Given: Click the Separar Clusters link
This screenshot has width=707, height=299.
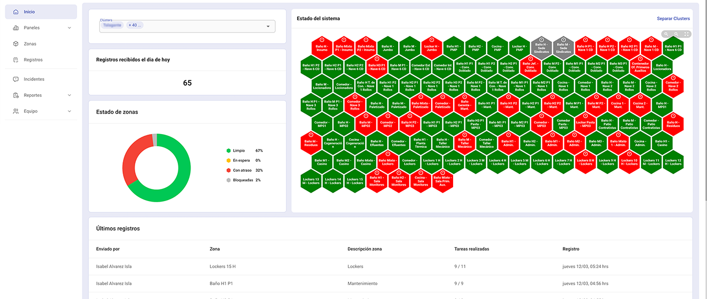Looking at the screenshot, I should 673,19.
